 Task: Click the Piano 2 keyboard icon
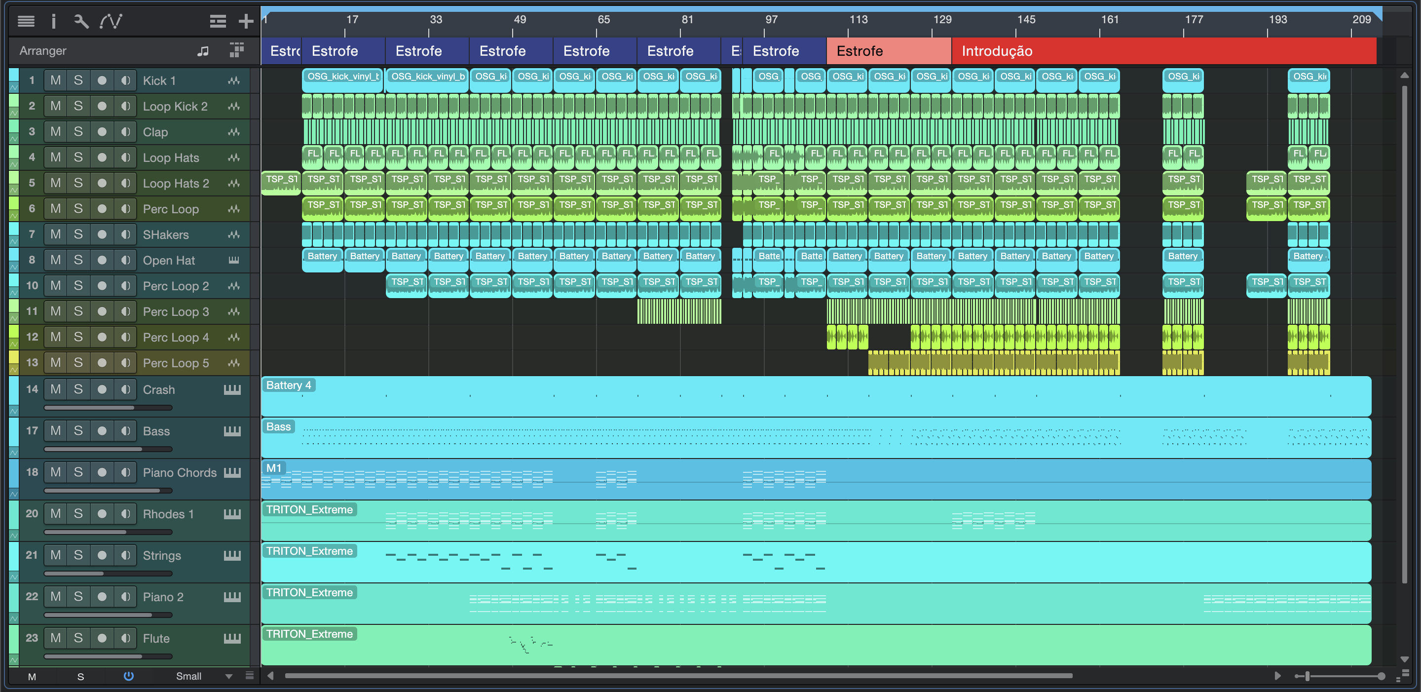pyautogui.click(x=232, y=597)
